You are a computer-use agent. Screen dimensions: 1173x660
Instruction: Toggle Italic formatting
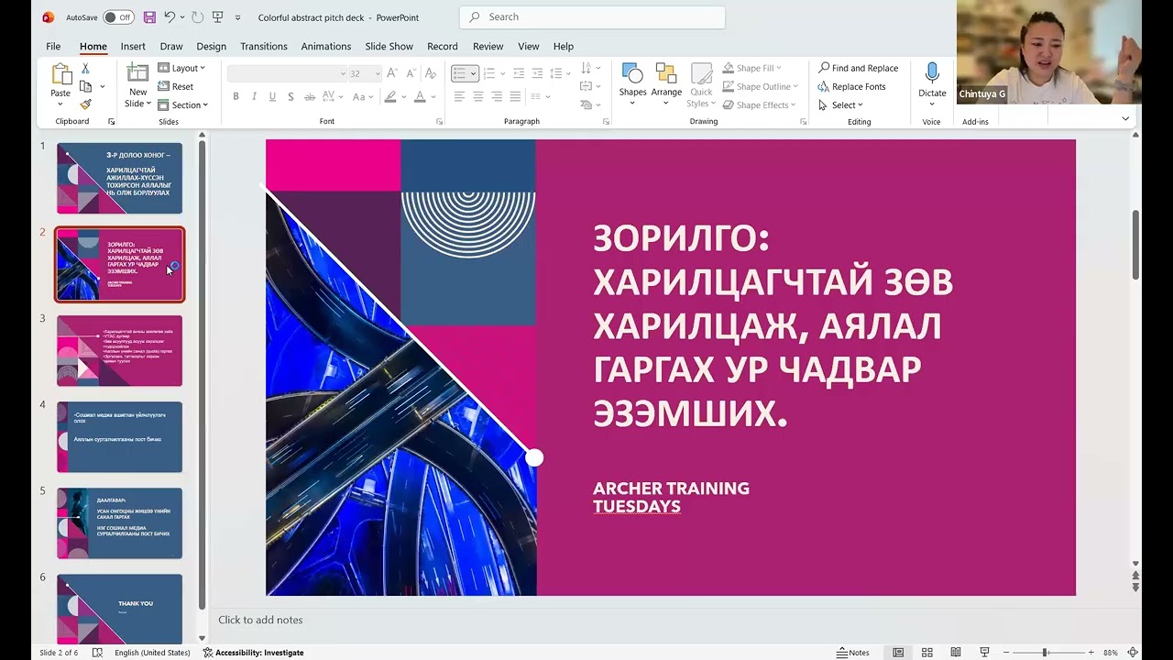(254, 96)
